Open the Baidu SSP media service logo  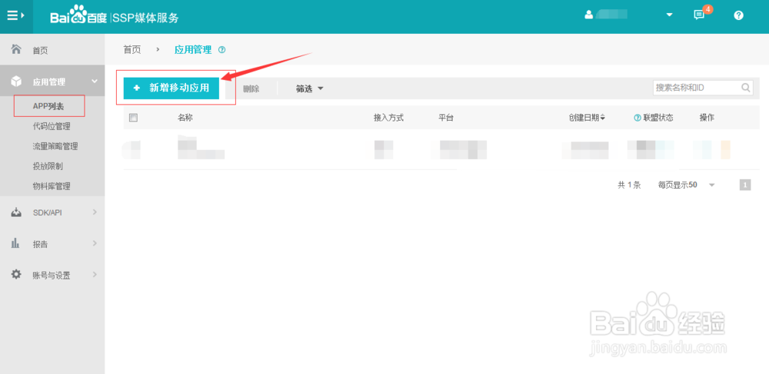(x=115, y=16)
